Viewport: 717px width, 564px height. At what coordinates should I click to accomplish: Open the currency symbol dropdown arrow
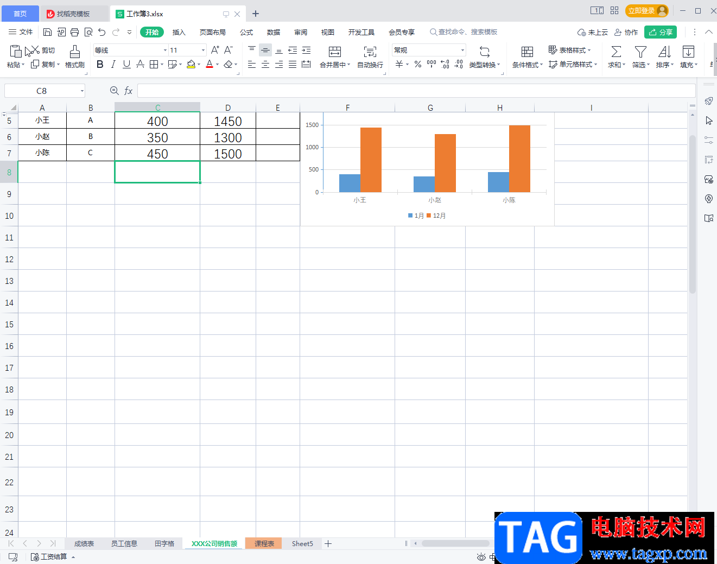408,64
